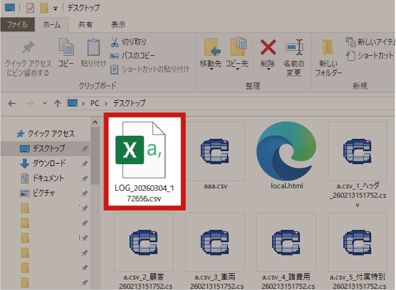Switch to the Share (共有) tab
The height and width of the screenshot is (290, 396).
click(x=86, y=25)
